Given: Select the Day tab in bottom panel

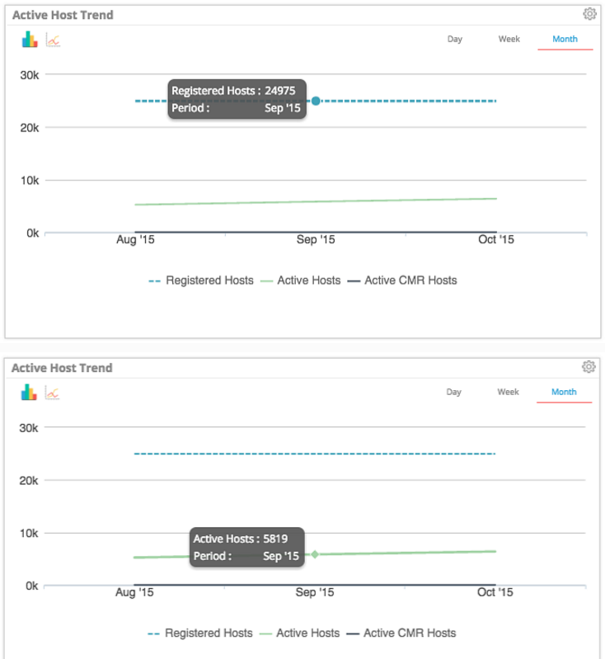Looking at the screenshot, I should pyautogui.click(x=453, y=392).
